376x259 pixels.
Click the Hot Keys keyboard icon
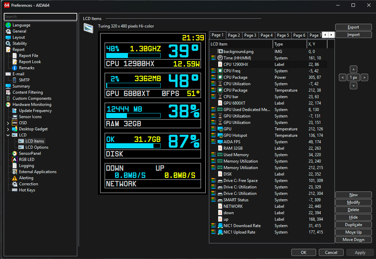pyautogui.click(x=15, y=190)
